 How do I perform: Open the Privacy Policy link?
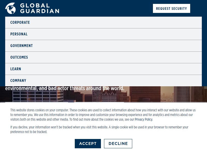coord(144,120)
